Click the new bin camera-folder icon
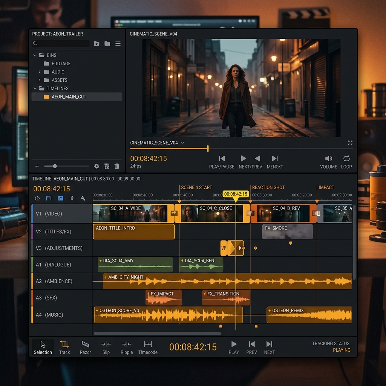 pyautogui.click(x=96, y=44)
